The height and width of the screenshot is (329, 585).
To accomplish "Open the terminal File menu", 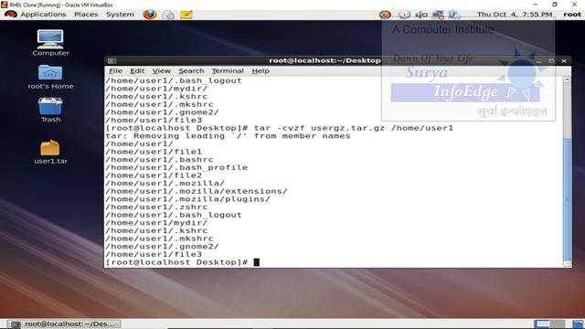I will [115, 71].
